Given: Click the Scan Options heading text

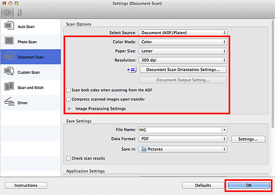Looking at the screenshot, I should point(79,24).
